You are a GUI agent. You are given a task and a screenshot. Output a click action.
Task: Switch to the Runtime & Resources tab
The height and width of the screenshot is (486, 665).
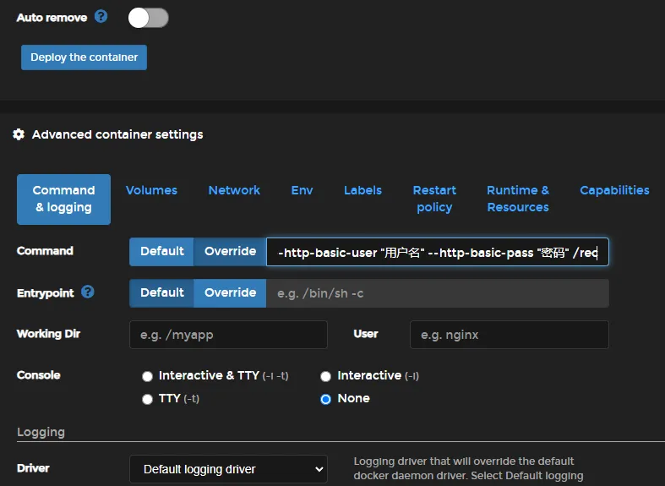pos(517,199)
